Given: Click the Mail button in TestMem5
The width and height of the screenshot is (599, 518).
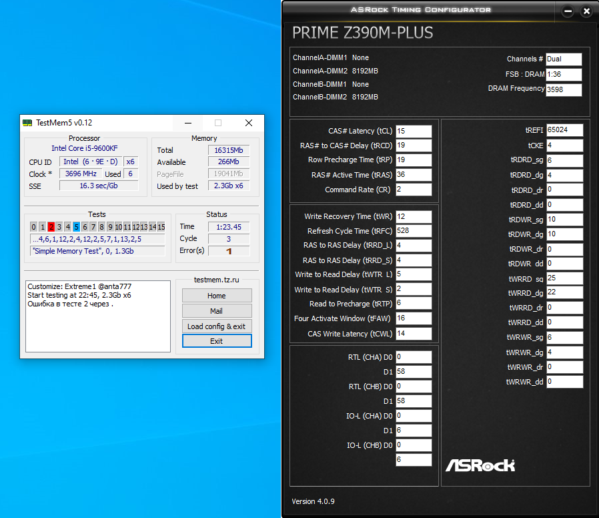Looking at the screenshot, I should (x=217, y=311).
